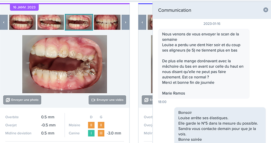Click the Envoyer une photo button
Viewport: 271px width, 143px height.
(22, 100)
